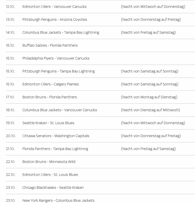Click Columbus Blue Jackets - Vancouver Canucks text

(x=60, y=110)
